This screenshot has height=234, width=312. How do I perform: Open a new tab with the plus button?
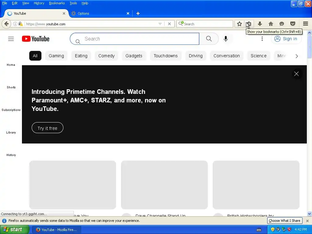point(138,13)
